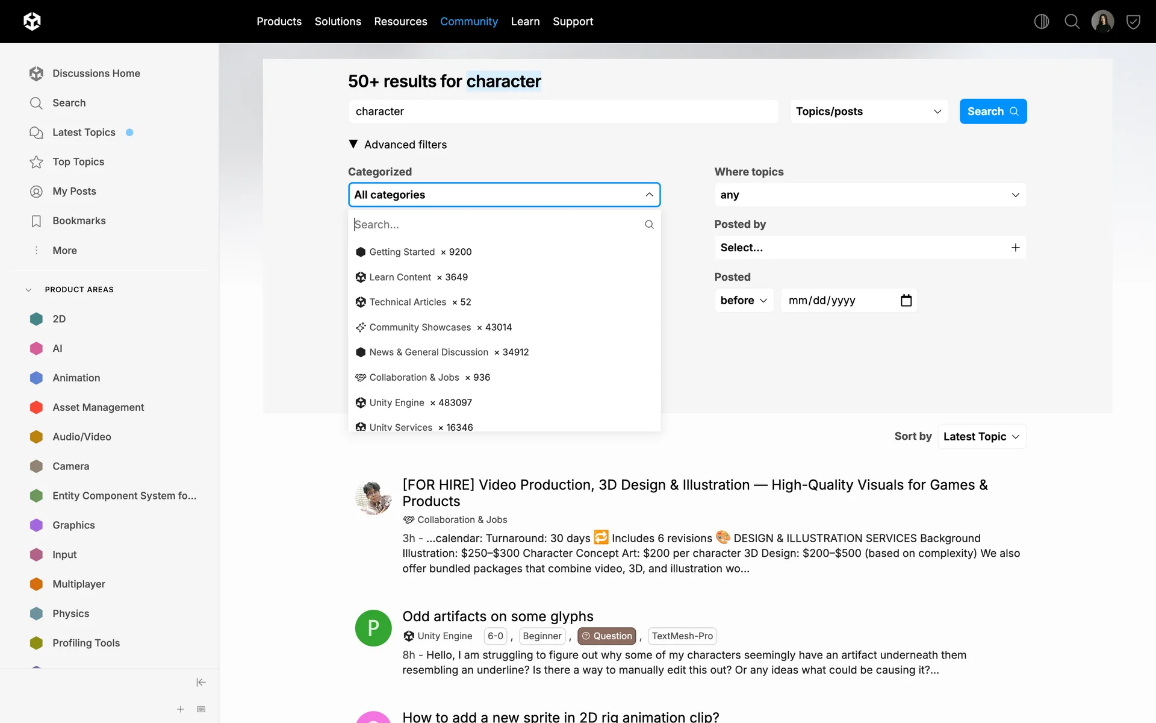Viewport: 1156px width, 723px height.
Task: Click the shield checkmark icon in header
Action: [x=1133, y=22]
